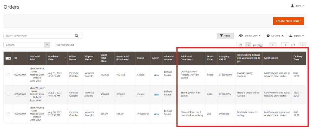Click the Purchase Date sort arrow
The image size is (310, 129).
pyautogui.click(x=65, y=58)
